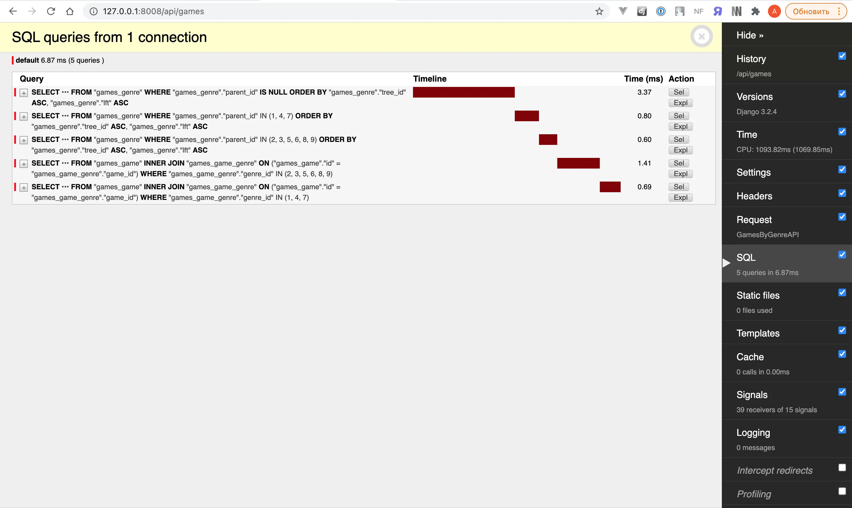Image resolution: width=852 pixels, height=508 pixels.
Task: Click Sel button for the 3.37 ms query
Action: 678,92
